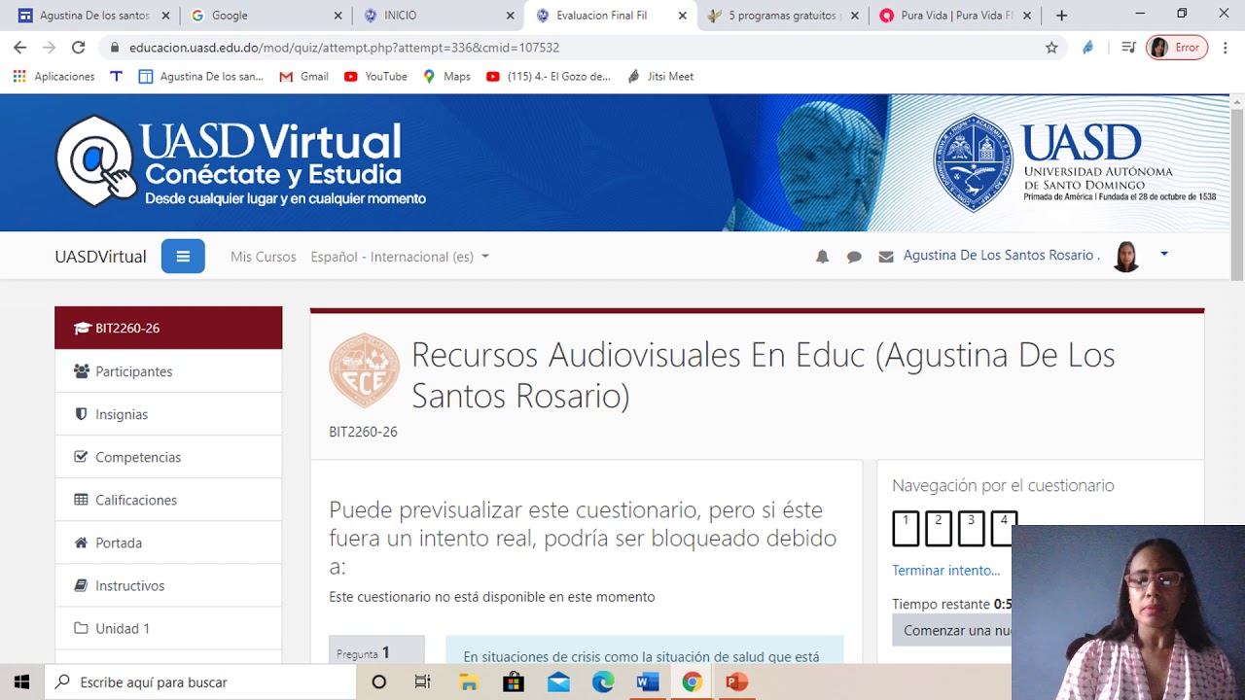1245x700 pixels.
Task: Open Jitsi Meet bookmark
Action: [660, 76]
